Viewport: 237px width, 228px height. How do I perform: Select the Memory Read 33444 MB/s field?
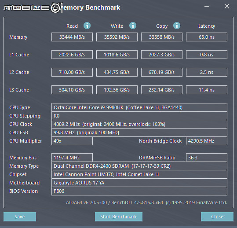pos(72,37)
